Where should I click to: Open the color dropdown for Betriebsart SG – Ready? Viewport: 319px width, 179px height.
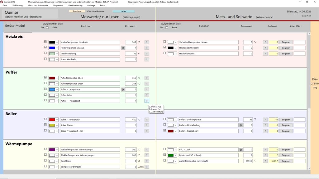176,155
